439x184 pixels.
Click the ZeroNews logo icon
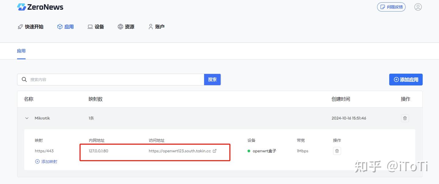[x=21, y=7]
